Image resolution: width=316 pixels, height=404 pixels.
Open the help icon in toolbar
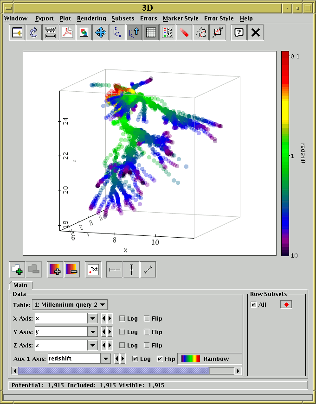239,32
